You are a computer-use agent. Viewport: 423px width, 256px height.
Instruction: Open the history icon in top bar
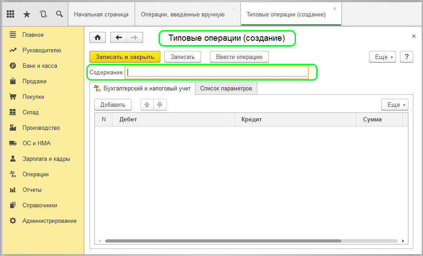pos(43,14)
